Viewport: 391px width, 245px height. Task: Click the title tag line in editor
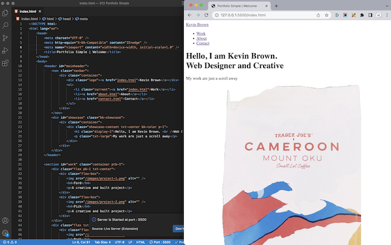click(x=82, y=52)
